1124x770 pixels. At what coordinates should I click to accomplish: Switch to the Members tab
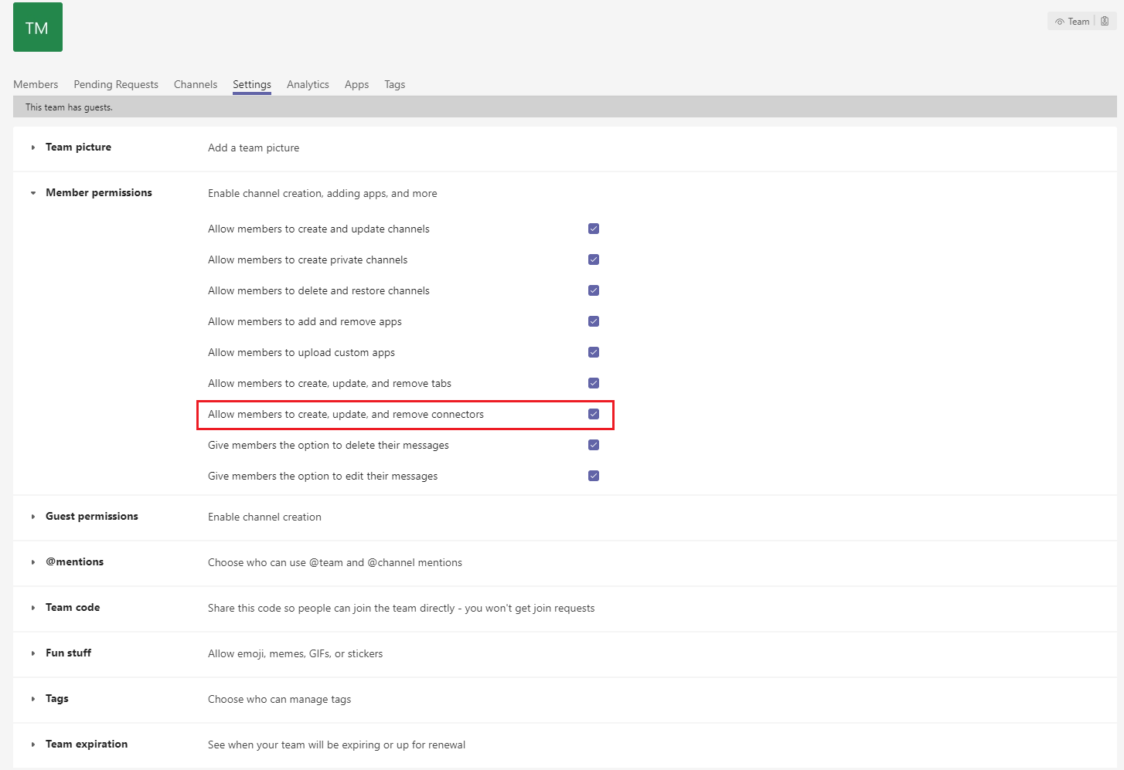36,84
